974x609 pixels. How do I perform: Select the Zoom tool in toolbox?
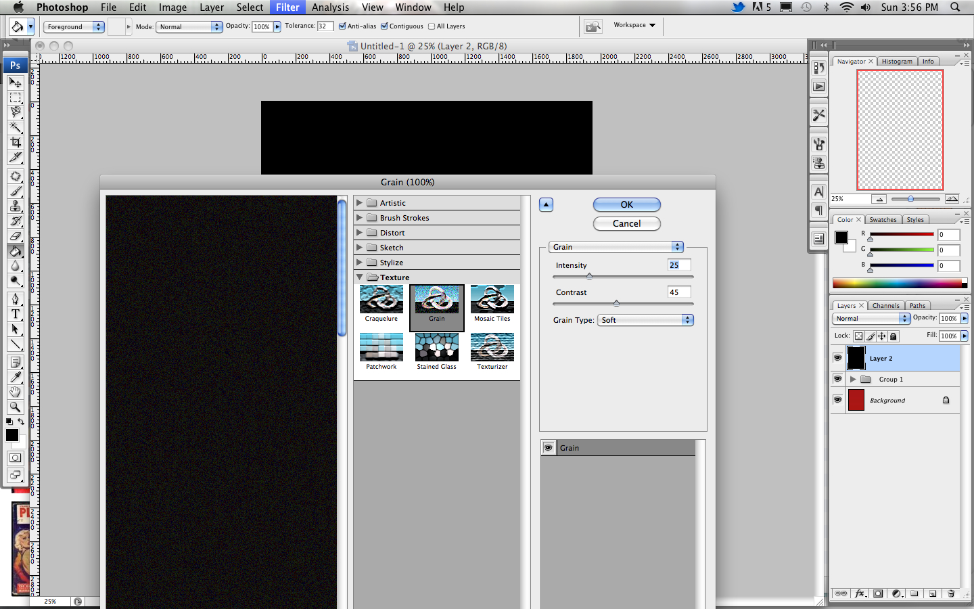tap(15, 407)
